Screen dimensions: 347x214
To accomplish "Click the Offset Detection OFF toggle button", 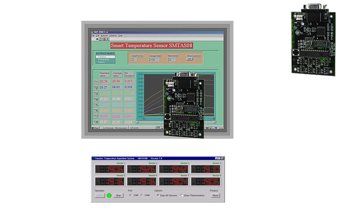I will [189, 59].
